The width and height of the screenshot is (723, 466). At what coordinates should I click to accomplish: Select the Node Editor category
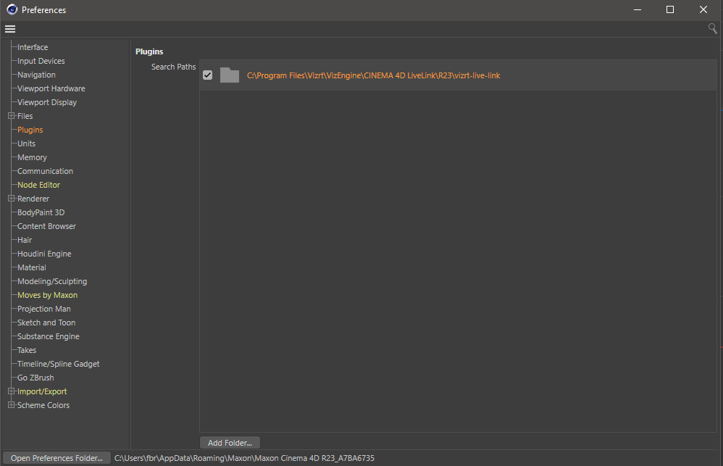click(38, 185)
